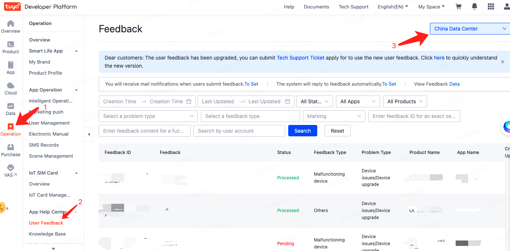The width and height of the screenshot is (510, 251).
Task: Open the English(EN) language dropdown
Action: (x=393, y=7)
